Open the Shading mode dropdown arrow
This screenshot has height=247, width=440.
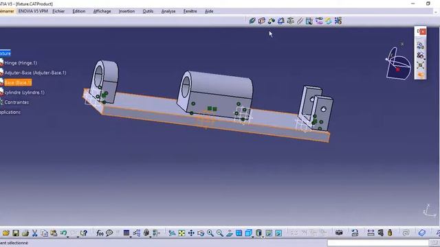tap(263, 237)
